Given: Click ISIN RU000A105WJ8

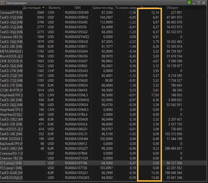Looking at the screenshot, I should click(76, 119).
